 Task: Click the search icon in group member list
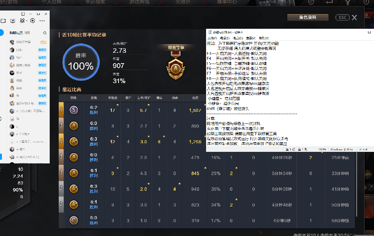pos(45,33)
